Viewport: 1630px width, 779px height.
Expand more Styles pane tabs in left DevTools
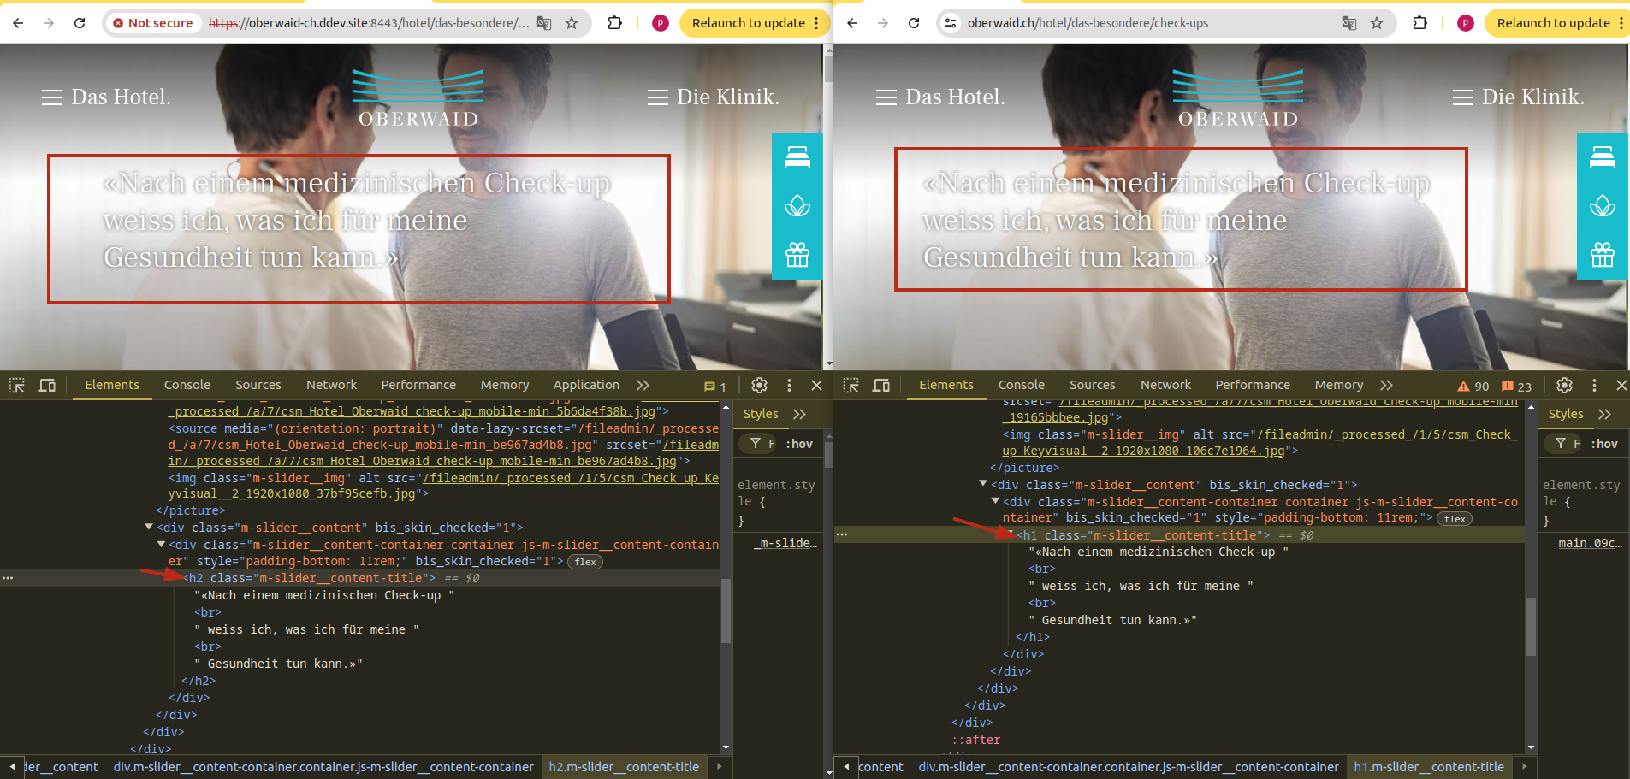tap(799, 414)
